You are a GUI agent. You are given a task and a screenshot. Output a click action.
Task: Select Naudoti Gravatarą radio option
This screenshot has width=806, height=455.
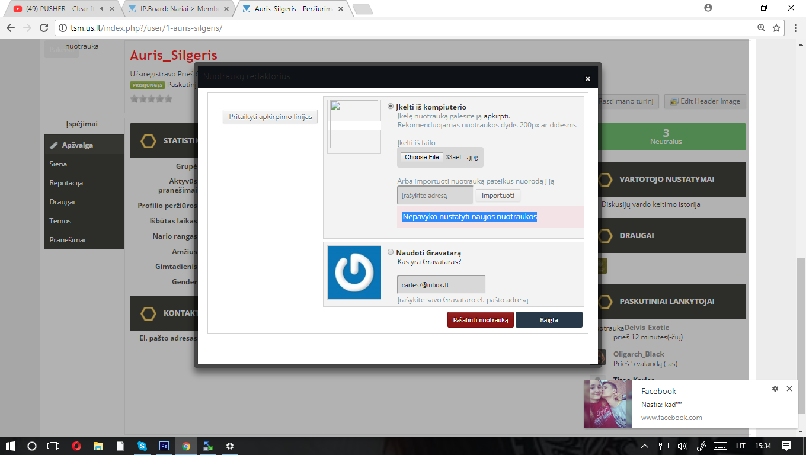(391, 252)
